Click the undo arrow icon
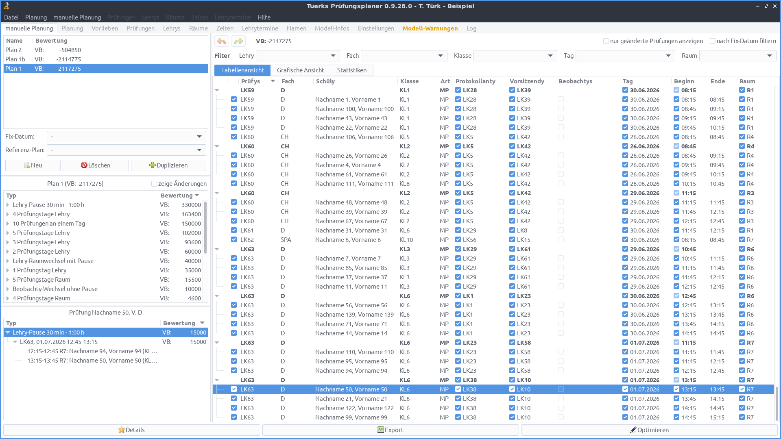 pos(222,41)
